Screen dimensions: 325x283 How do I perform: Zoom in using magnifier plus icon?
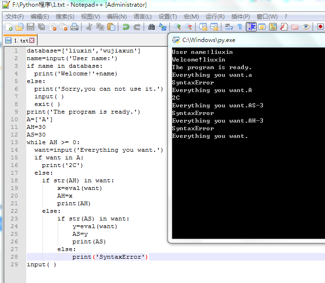tap(177, 27)
